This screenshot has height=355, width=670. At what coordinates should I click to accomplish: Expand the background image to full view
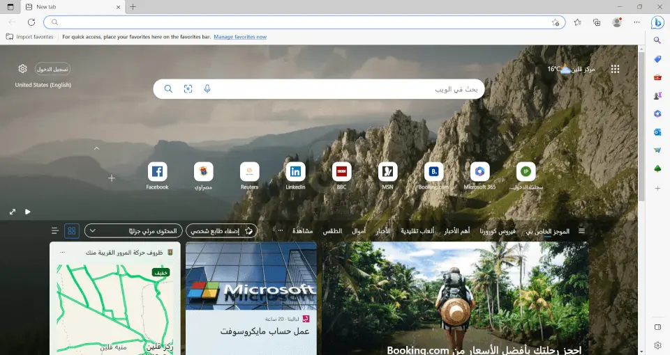click(13, 212)
